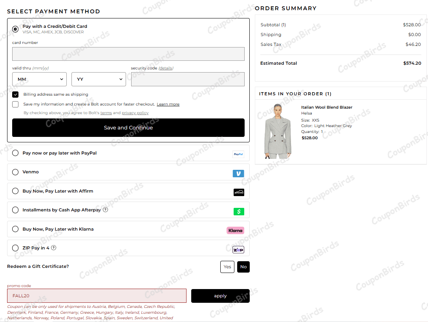Click the Venmo logo icon
Screen dimensions: 428x322
coord(238,173)
